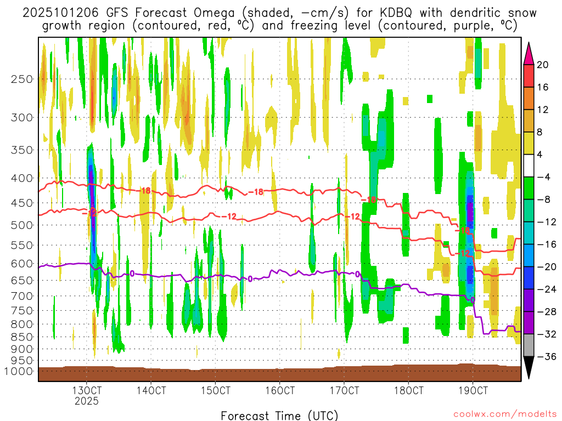Click the 750 pressure level label
This screenshot has width=562, height=421.
coord(22,311)
